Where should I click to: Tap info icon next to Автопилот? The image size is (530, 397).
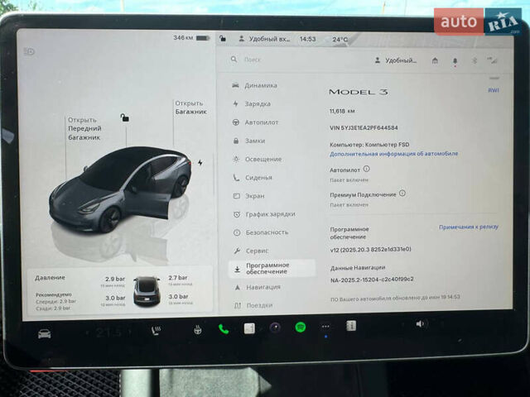[366, 169]
